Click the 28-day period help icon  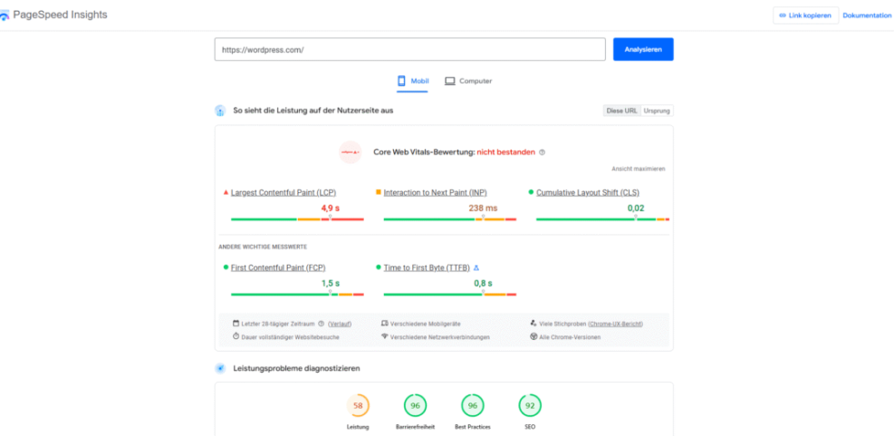click(x=321, y=324)
